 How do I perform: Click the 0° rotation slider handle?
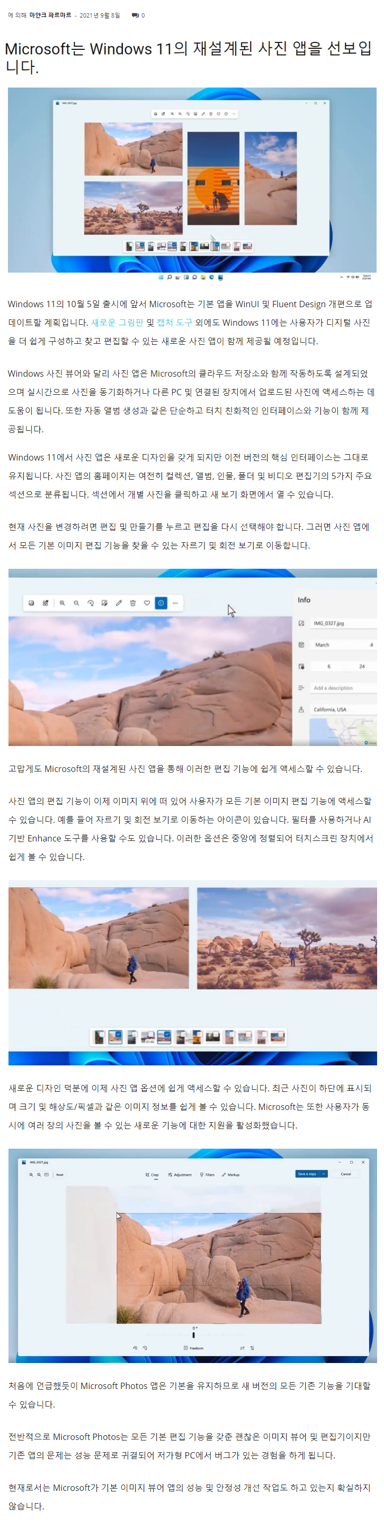(193, 1335)
